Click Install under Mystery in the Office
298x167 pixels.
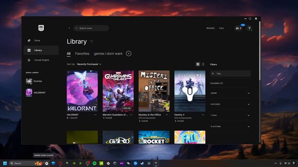[143, 121]
